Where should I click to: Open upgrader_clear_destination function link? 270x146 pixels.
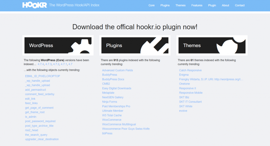42,139
